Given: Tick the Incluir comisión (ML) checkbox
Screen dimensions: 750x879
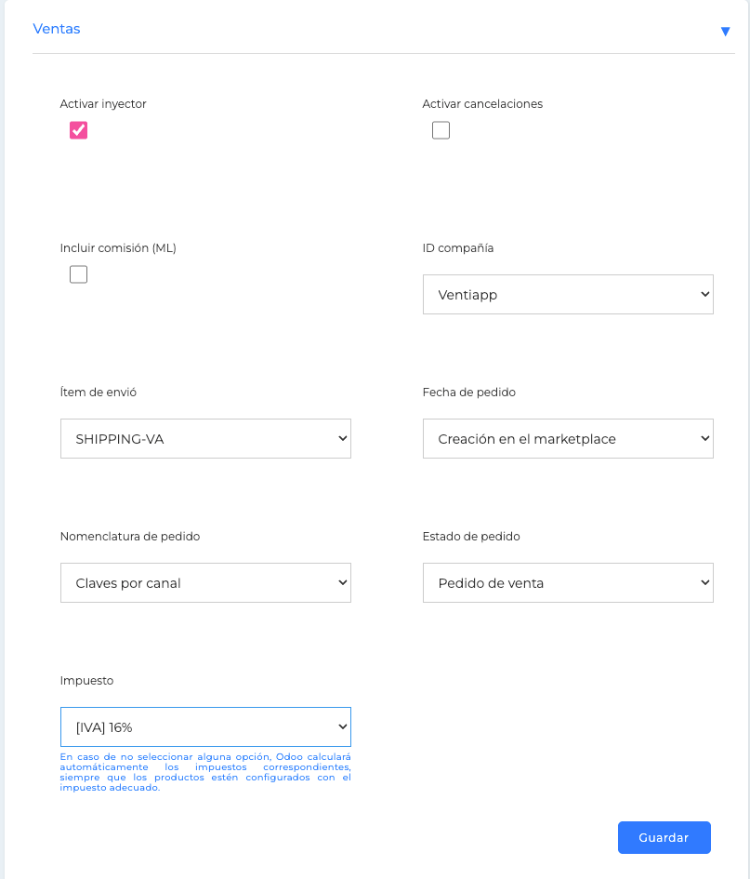Looking at the screenshot, I should pos(78,274).
